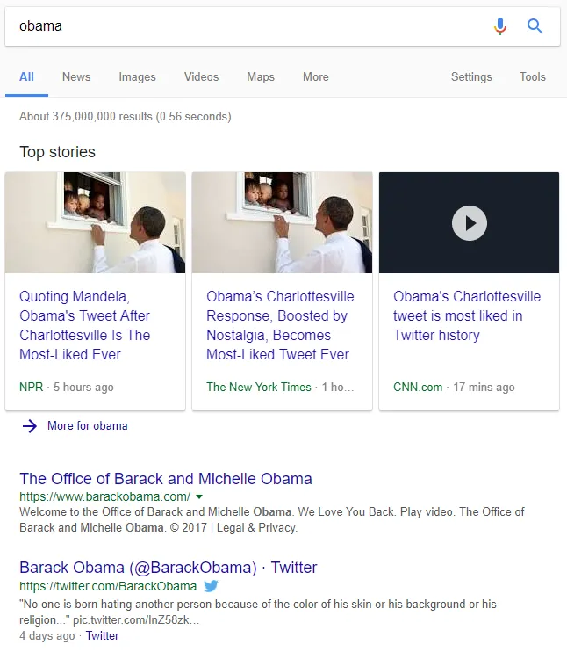Play the CNN Charlottesville tweet video

click(x=470, y=223)
